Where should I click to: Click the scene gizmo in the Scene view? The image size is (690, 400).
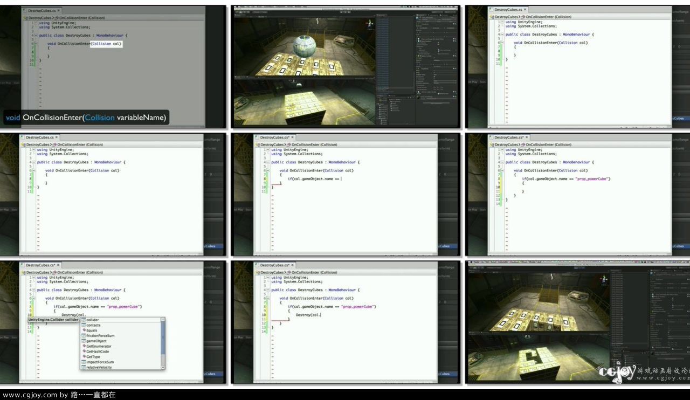pyautogui.click(x=370, y=23)
